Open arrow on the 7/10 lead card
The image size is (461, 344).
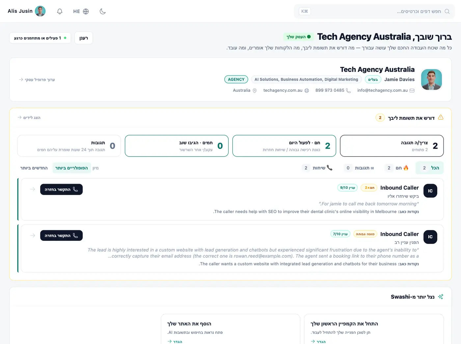click(x=32, y=235)
